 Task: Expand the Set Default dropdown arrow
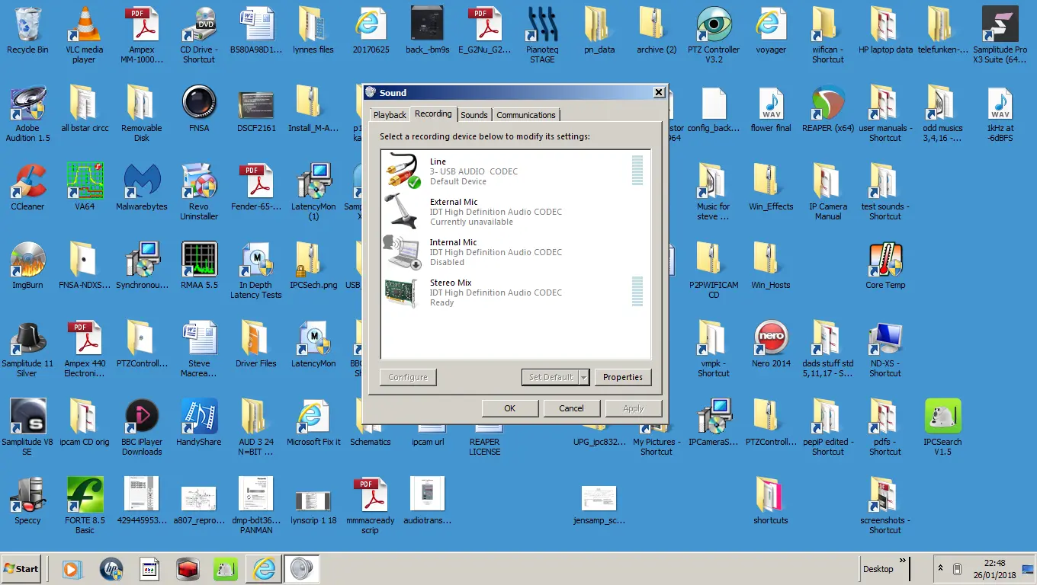click(584, 377)
